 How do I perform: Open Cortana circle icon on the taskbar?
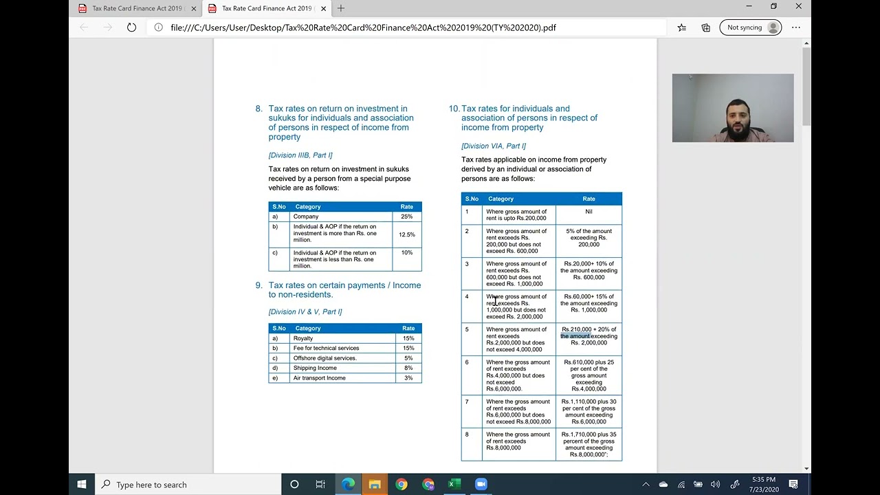click(x=294, y=484)
